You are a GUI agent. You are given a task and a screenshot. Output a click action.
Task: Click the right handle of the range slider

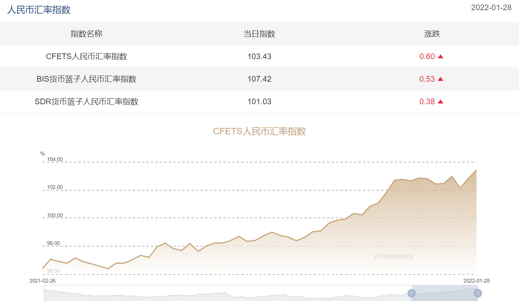coord(478,293)
